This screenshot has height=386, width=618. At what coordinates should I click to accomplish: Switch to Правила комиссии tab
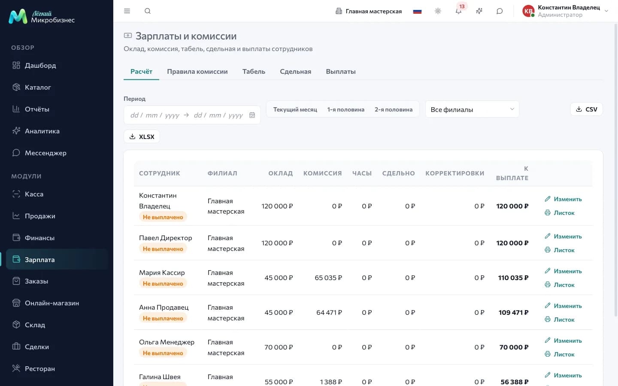point(197,72)
